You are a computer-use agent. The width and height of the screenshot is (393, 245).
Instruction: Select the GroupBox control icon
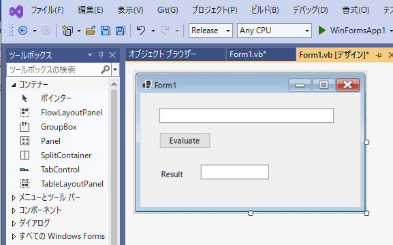coord(25,127)
